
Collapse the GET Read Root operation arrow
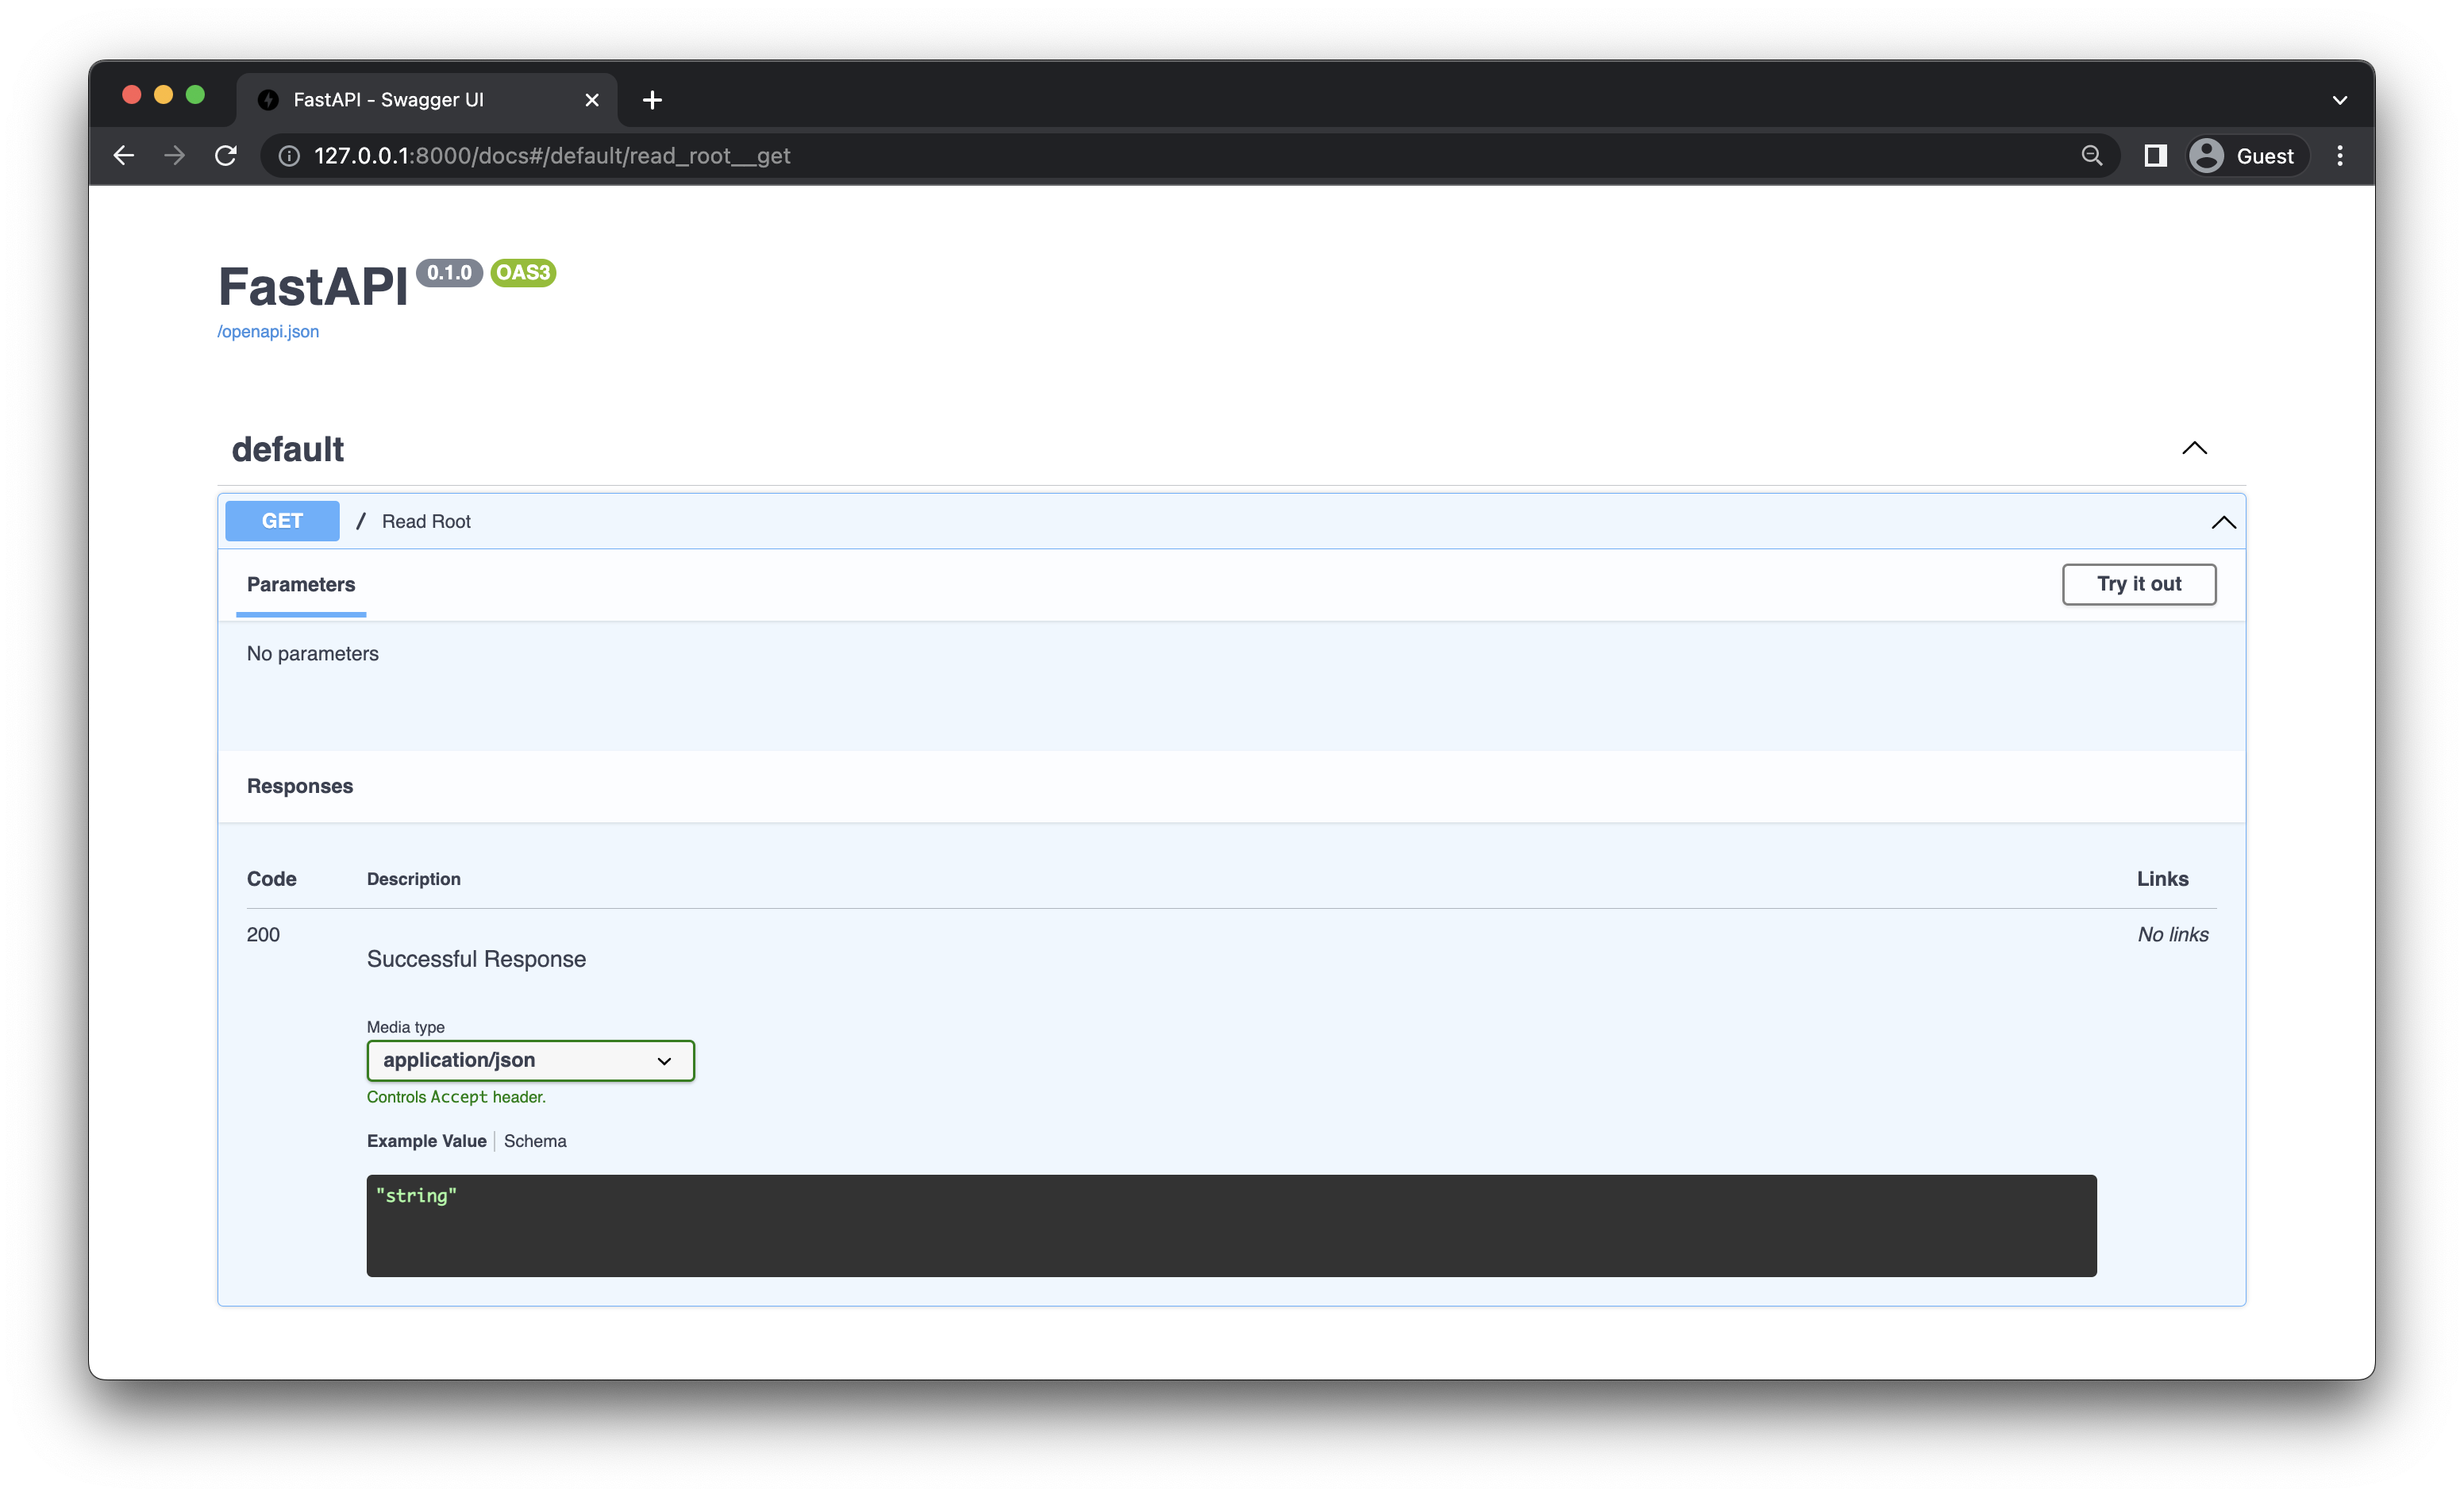pos(2222,522)
